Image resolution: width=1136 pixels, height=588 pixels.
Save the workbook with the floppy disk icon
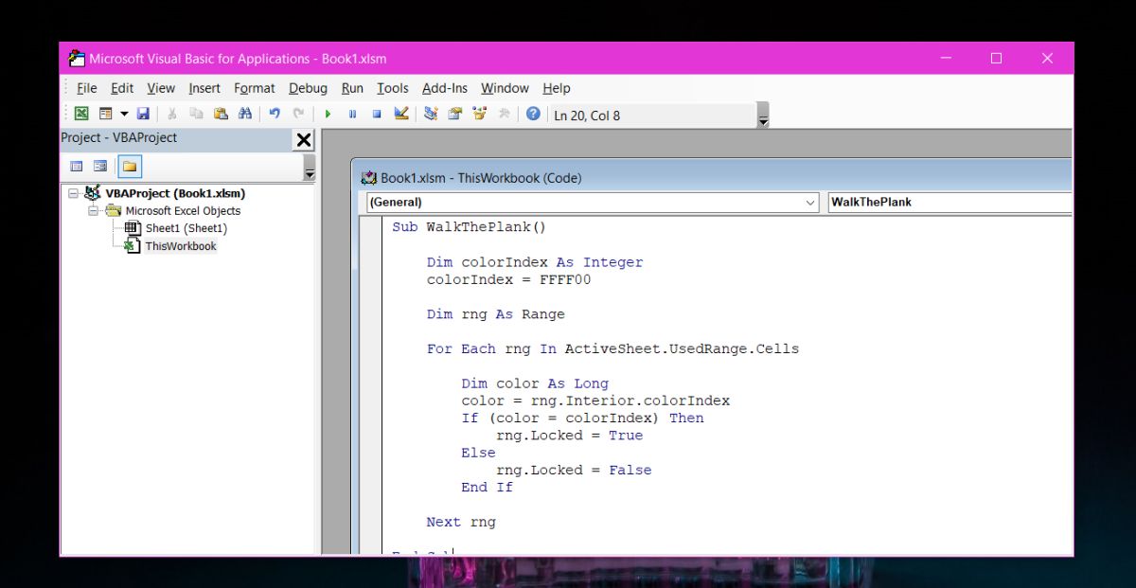pyautogui.click(x=143, y=114)
